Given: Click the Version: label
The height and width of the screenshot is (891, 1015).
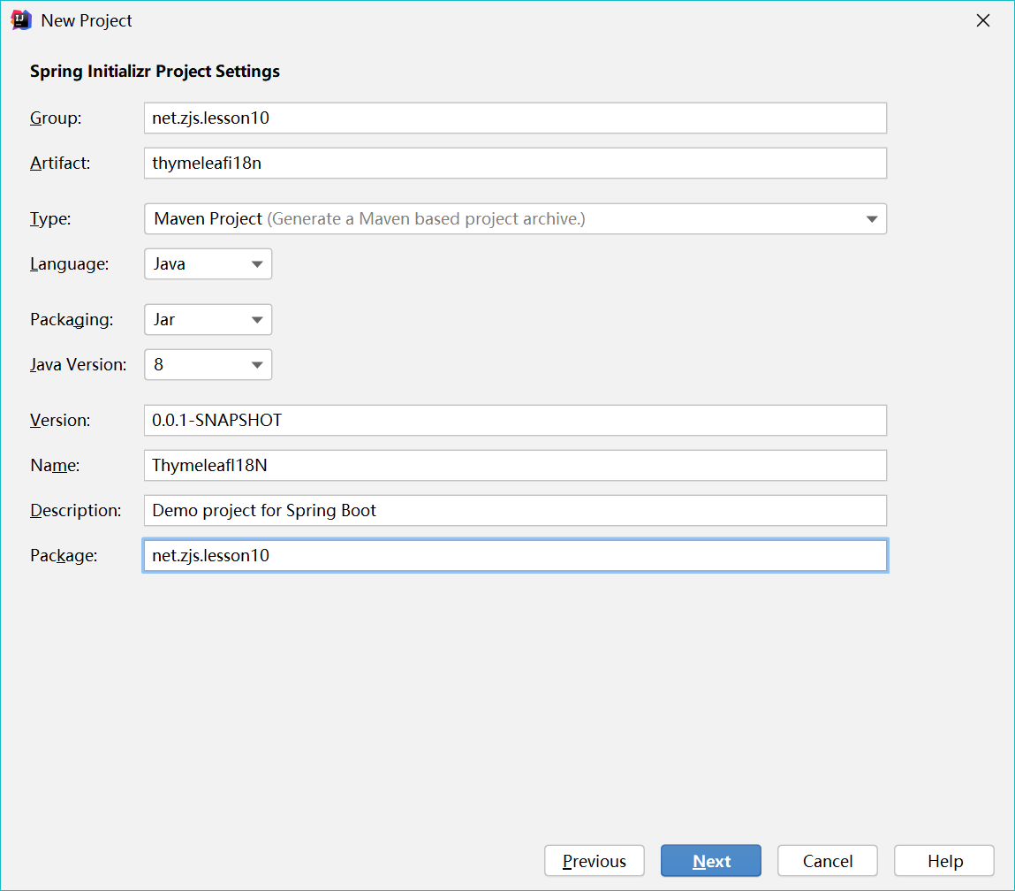Looking at the screenshot, I should click(x=60, y=420).
